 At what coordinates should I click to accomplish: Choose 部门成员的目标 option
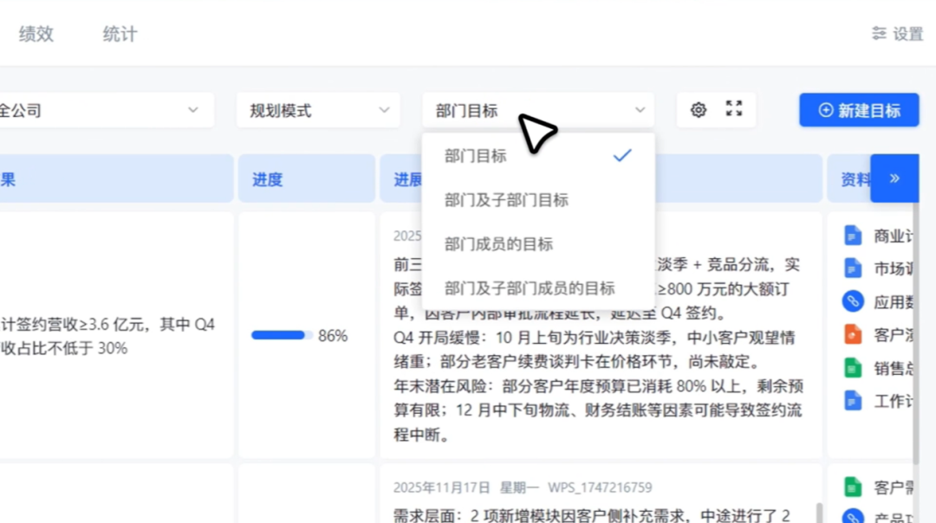(538, 244)
